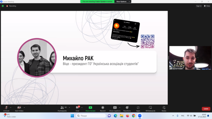Open Notes in Zoom toolbar
The height and width of the screenshot is (119, 212).
(164, 109)
